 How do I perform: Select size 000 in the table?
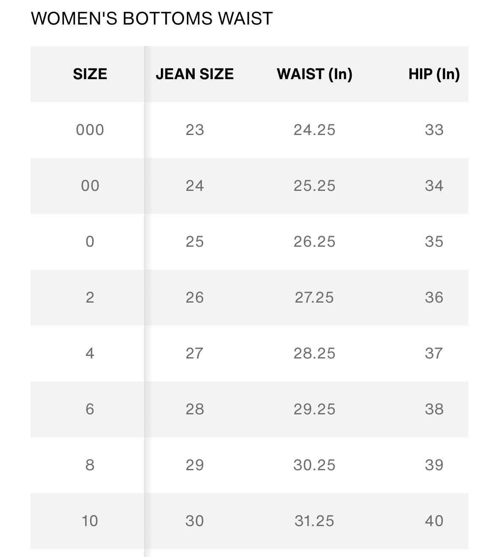(90, 130)
